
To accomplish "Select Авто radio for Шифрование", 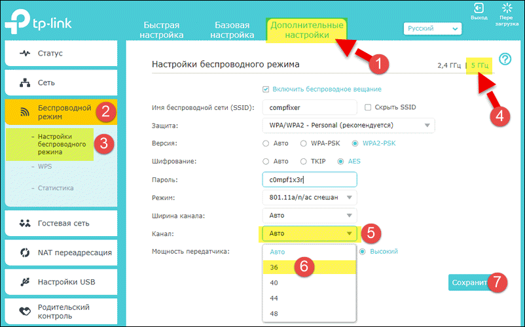I will pos(266,162).
